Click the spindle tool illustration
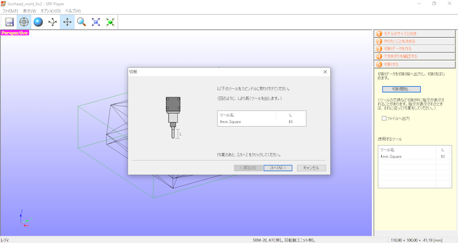458x243 pixels. 173,118
